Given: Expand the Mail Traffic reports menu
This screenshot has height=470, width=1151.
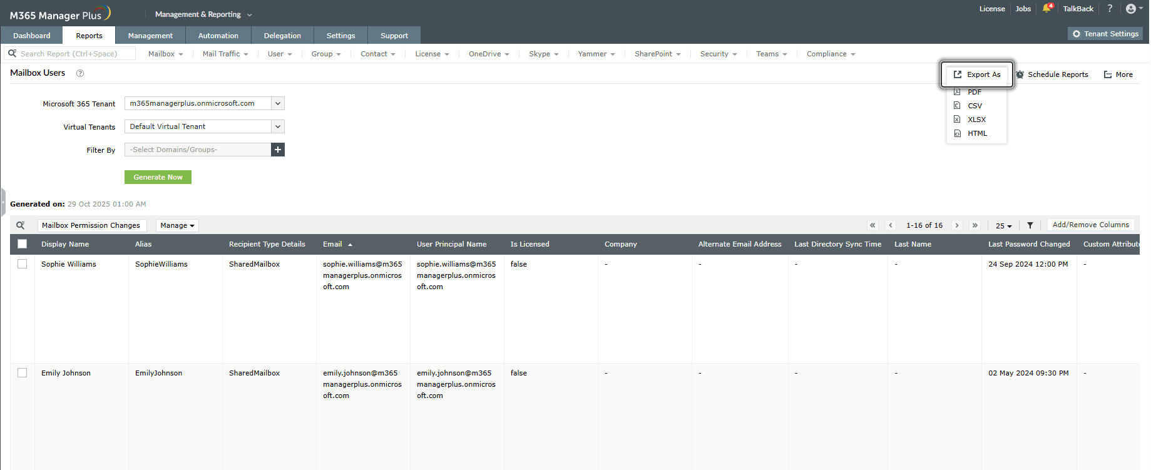Looking at the screenshot, I should coord(225,54).
